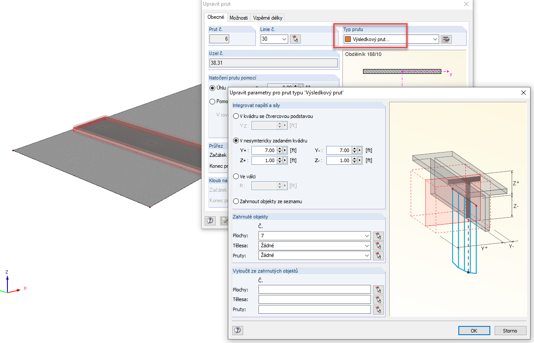Pick excluded Pruty graphically
Screen dimensions: 534x343
click(x=379, y=309)
